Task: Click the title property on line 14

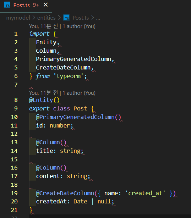Action: [x=44, y=151]
